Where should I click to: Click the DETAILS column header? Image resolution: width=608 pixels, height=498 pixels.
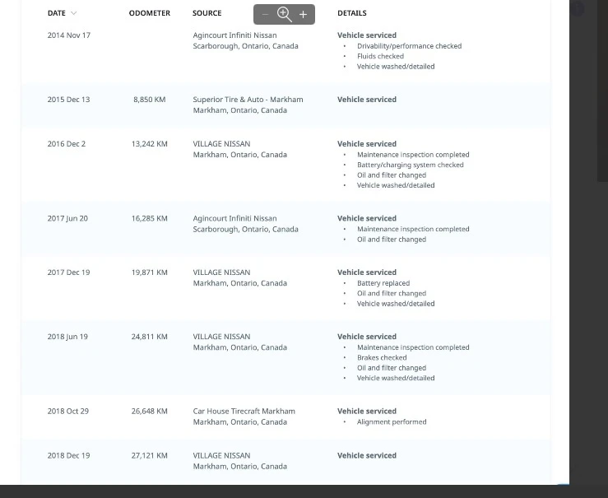point(351,13)
